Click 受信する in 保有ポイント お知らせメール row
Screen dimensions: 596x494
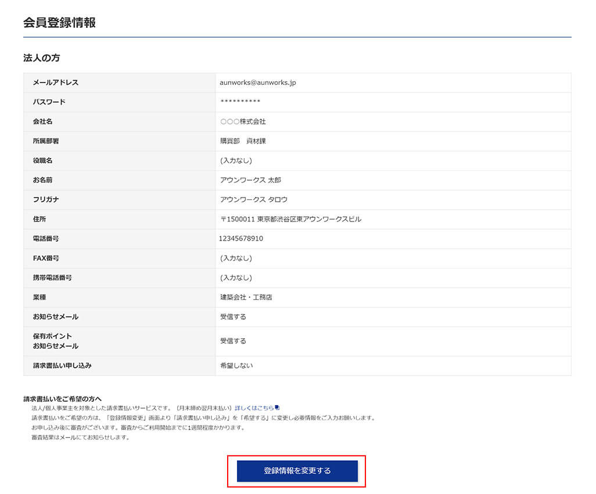[233, 341]
